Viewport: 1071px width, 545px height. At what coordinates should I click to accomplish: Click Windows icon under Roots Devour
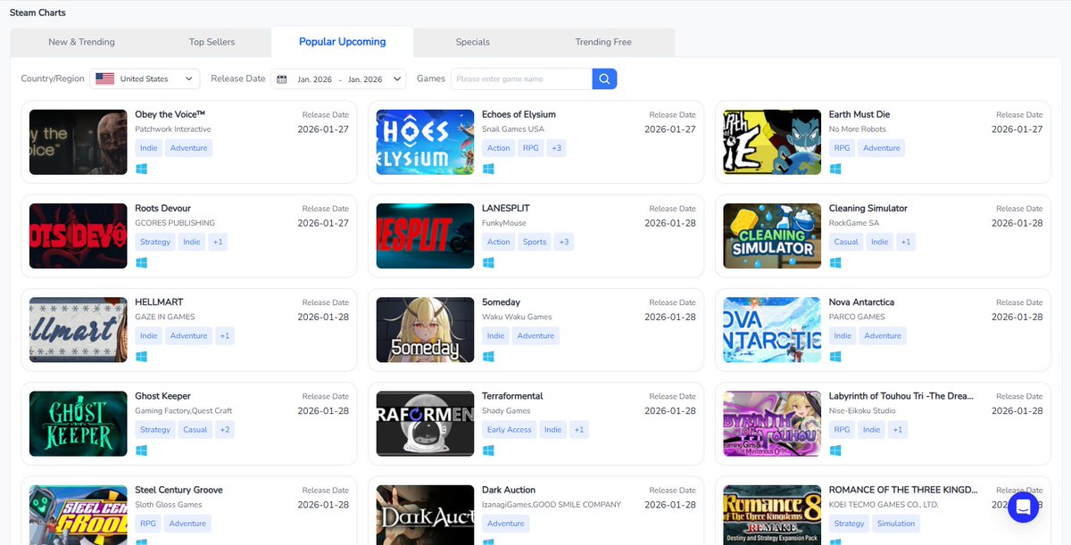(141, 262)
